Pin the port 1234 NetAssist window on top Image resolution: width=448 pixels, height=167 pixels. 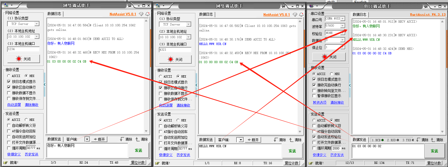coord(129,5)
